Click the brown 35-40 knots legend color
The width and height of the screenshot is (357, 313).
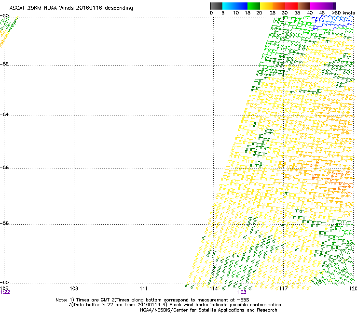click(304, 6)
